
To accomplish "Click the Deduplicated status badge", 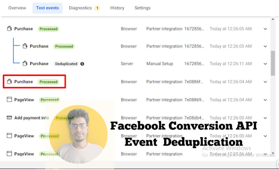I will click(66, 64).
